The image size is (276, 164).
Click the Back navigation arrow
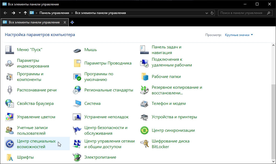(5, 13)
